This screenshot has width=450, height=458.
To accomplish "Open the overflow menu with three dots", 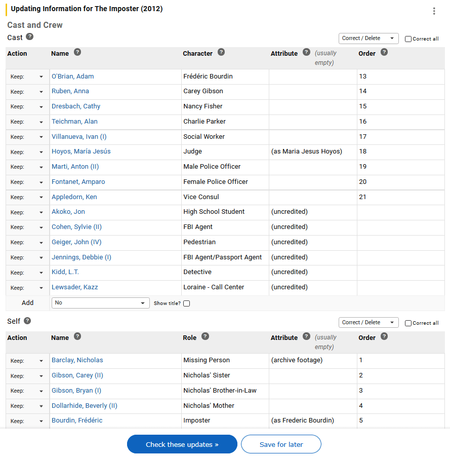I will [x=434, y=11].
